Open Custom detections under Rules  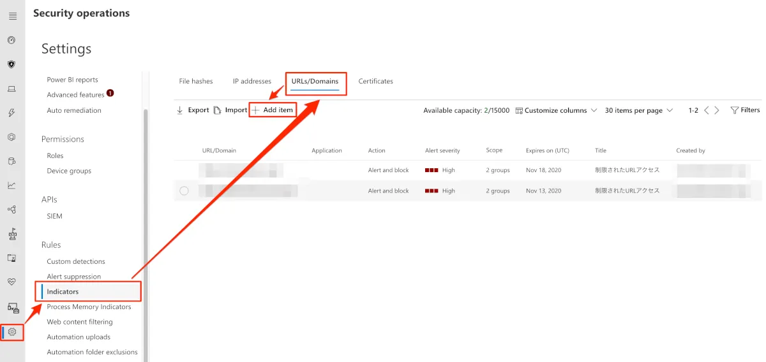pyautogui.click(x=76, y=261)
